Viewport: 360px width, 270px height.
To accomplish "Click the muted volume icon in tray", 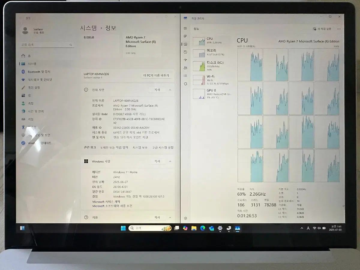I will coord(319,228).
